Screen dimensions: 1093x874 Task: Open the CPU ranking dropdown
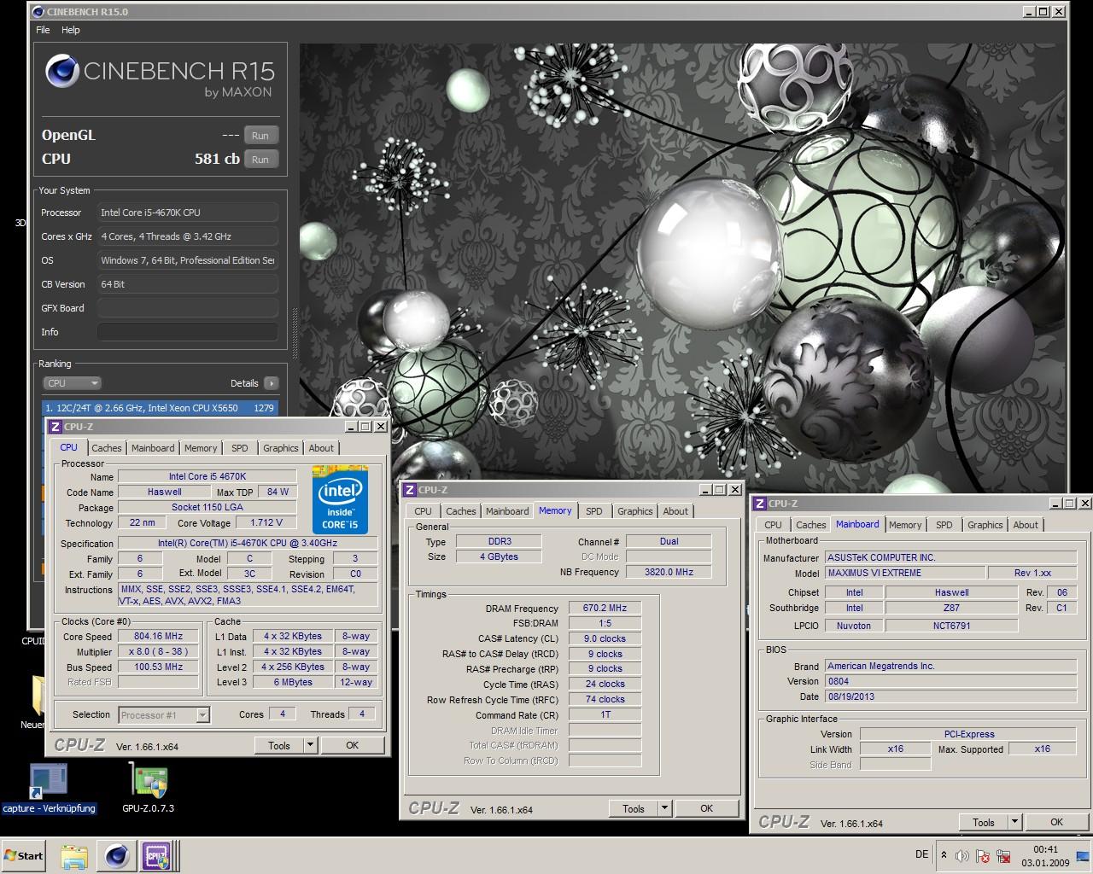point(73,383)
